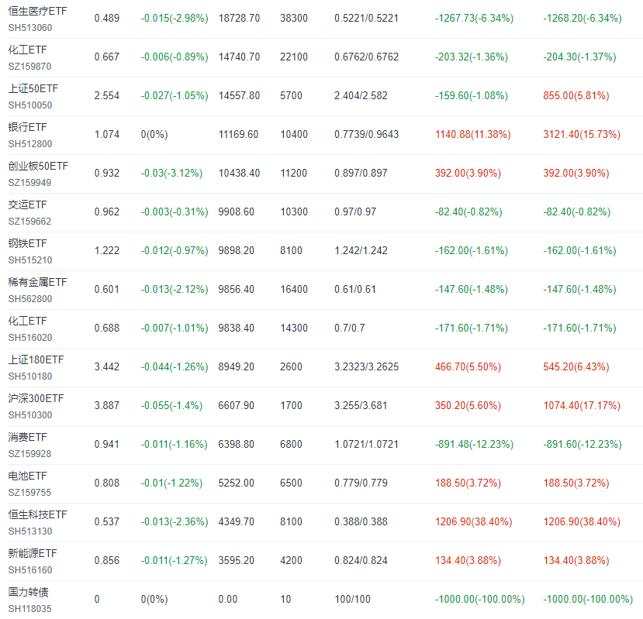Screen dimensions: 643x619
Task: Click the code SZ159755
Action: tap(29, 493)
